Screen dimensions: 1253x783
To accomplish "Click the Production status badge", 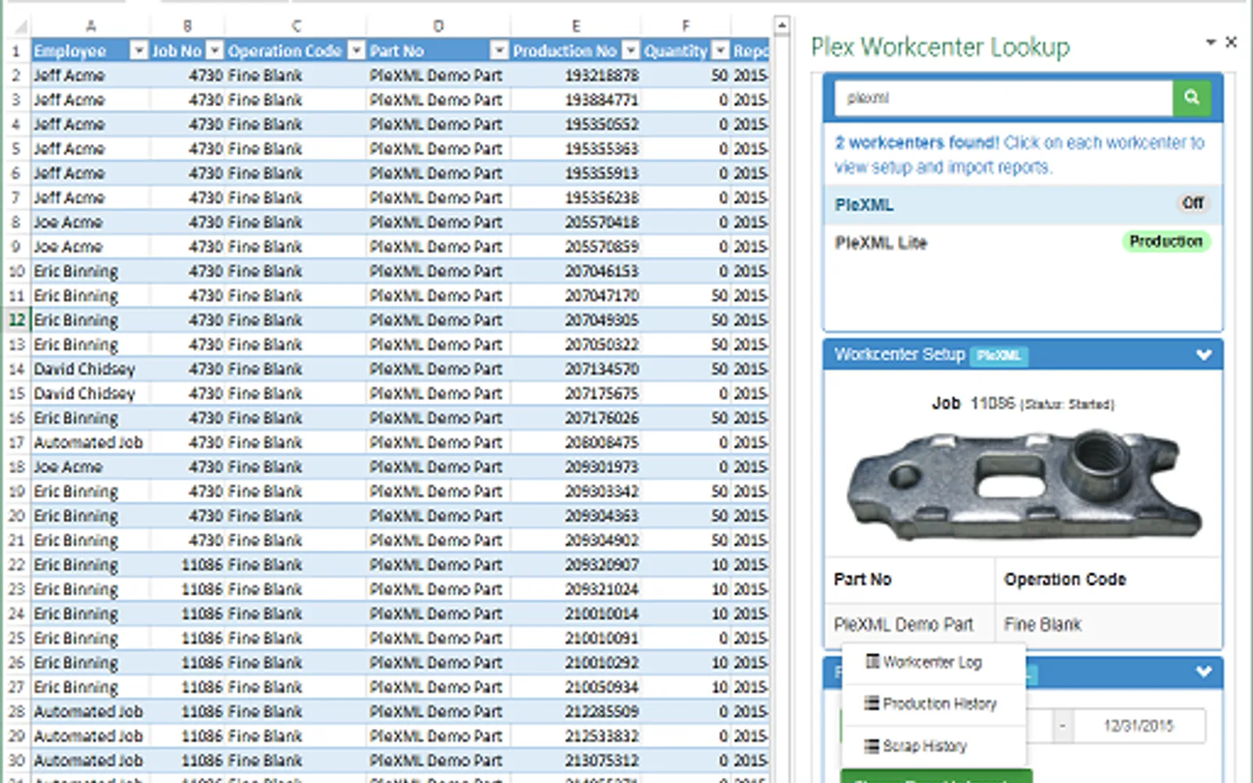I will [x=1166, y=241].
